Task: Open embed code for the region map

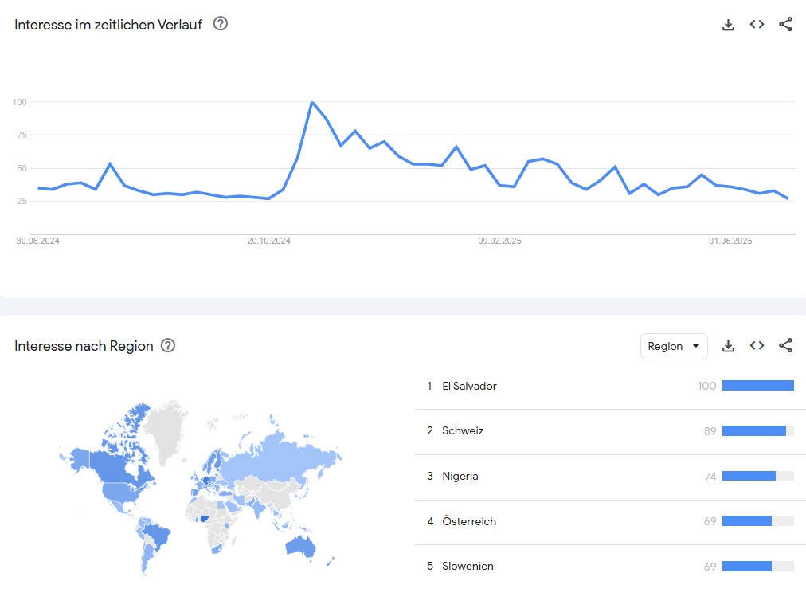Action: click(x=757, y=345)
